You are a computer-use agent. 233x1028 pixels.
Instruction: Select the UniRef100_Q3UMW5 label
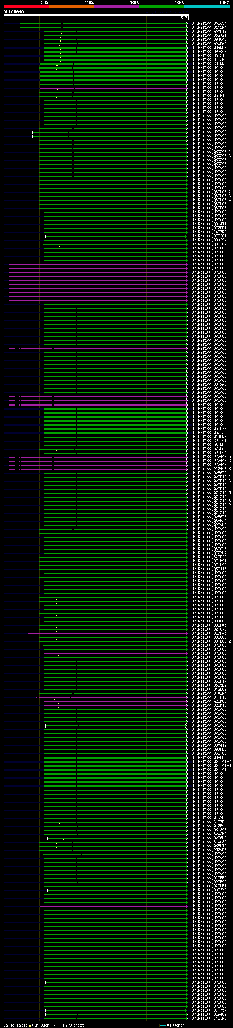pyautogui.click(x=209, y=625)
